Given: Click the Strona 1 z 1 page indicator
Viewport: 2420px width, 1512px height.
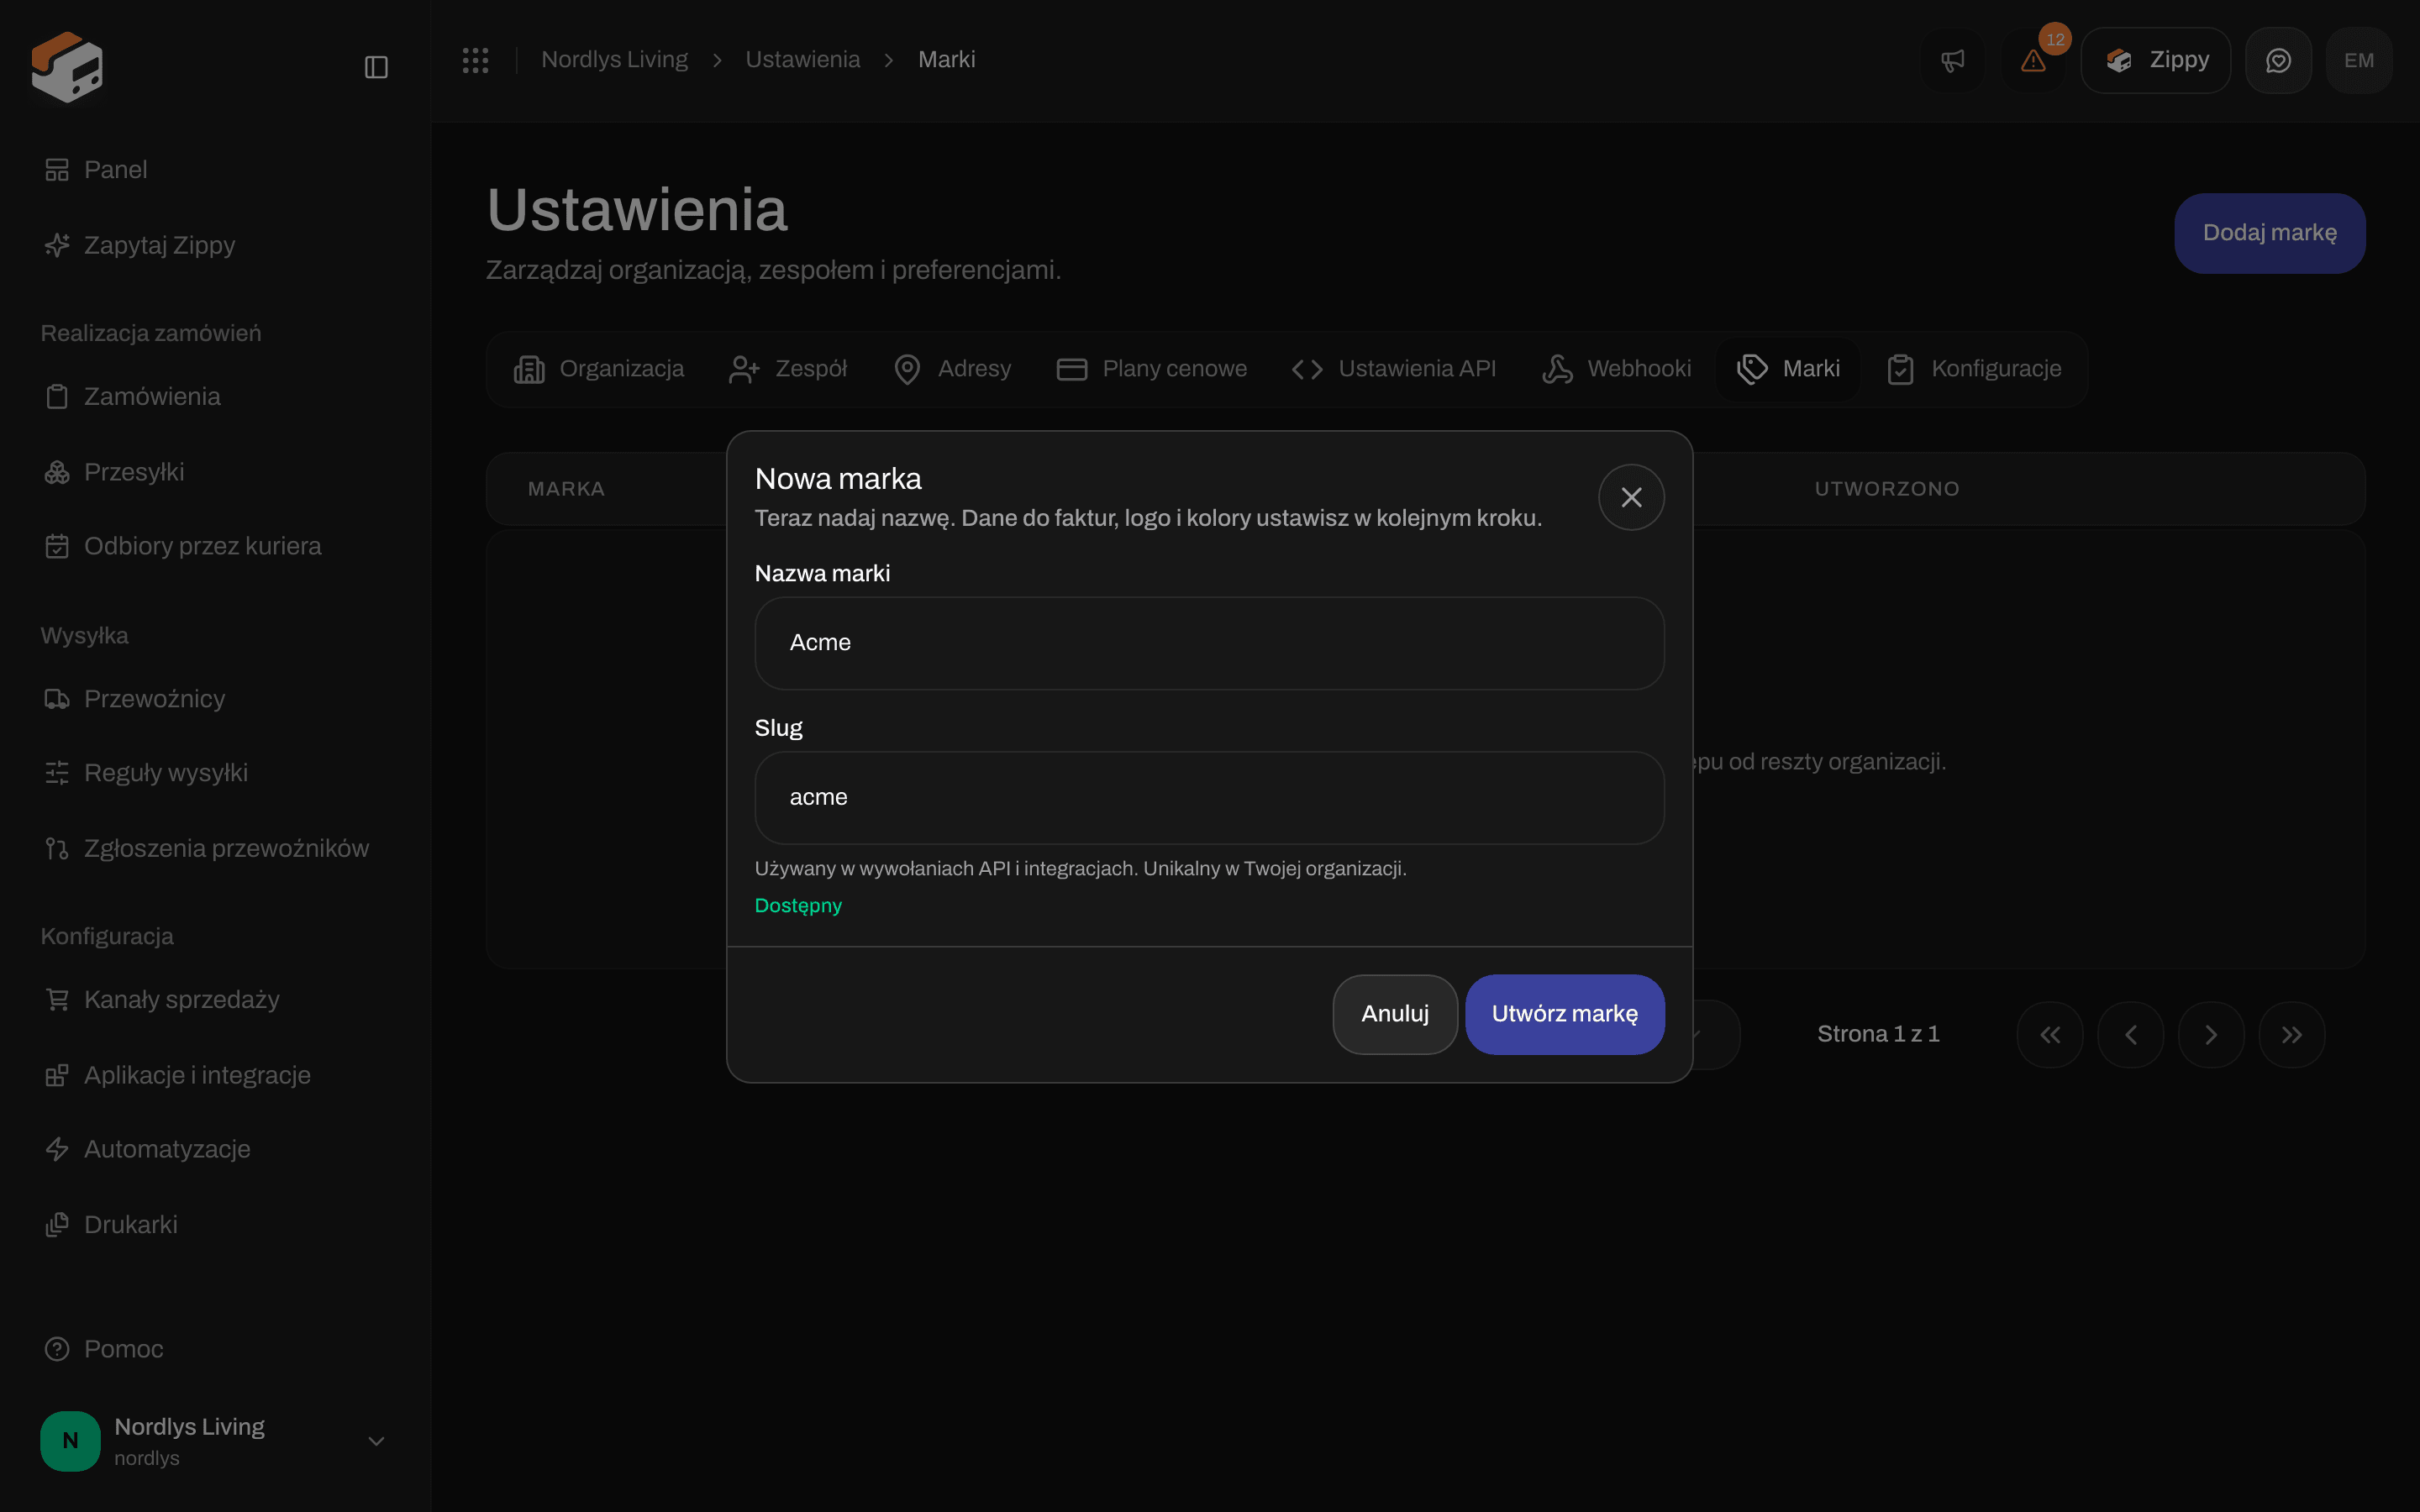Looking at the screenshot, I should [1878, 1034].
